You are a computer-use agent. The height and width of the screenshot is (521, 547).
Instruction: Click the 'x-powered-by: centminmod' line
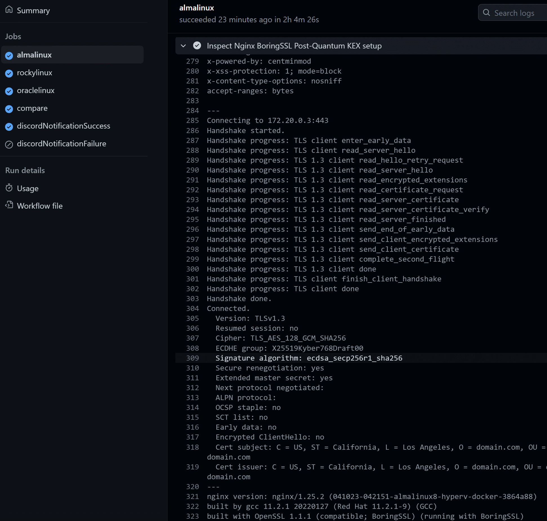click(x=259, y=61)
